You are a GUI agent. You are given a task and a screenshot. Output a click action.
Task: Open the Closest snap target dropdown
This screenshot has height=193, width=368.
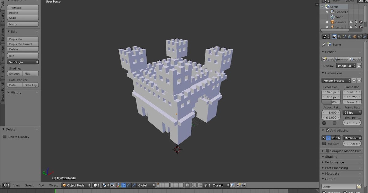coord(220,185)
